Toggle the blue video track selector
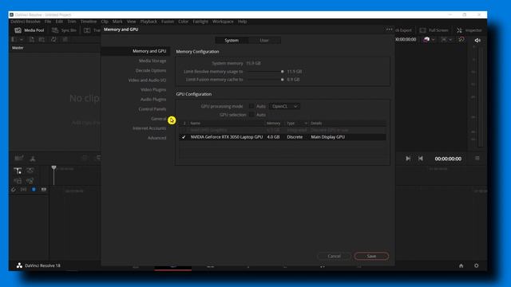The height and width of the screenshot is (287, 511). click(x=34, y=190)
